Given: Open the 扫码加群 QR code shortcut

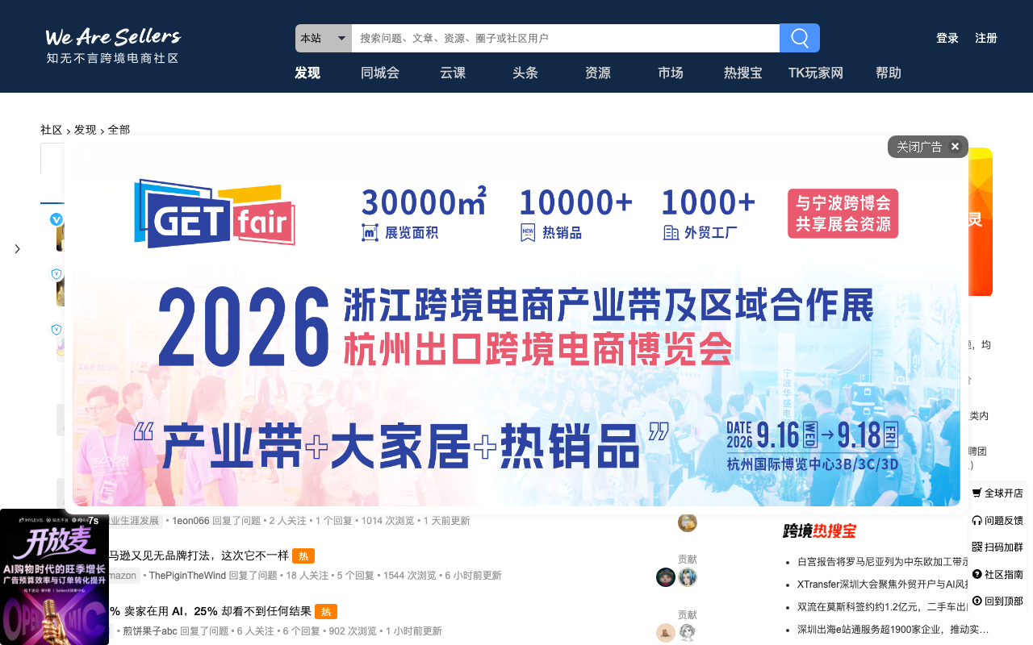Looking at the screenshot, I should 997,547.
